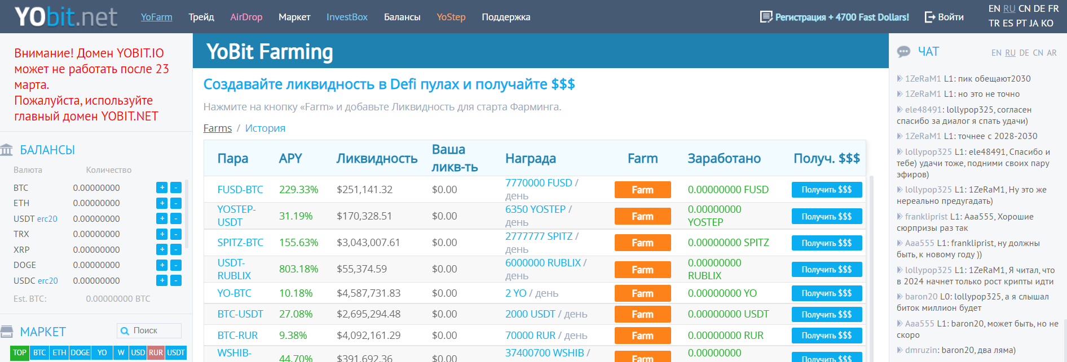Click Получить $$$ for FUSD-BTC row

click(x=827, y=190)
